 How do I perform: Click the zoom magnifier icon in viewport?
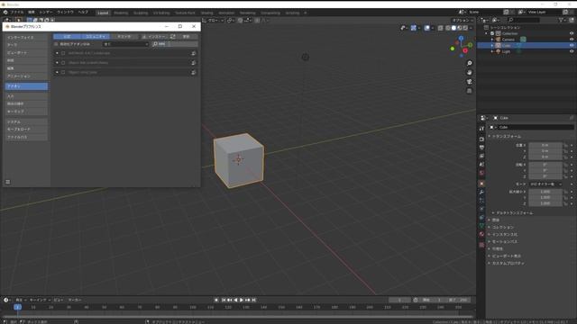point(469,64)
